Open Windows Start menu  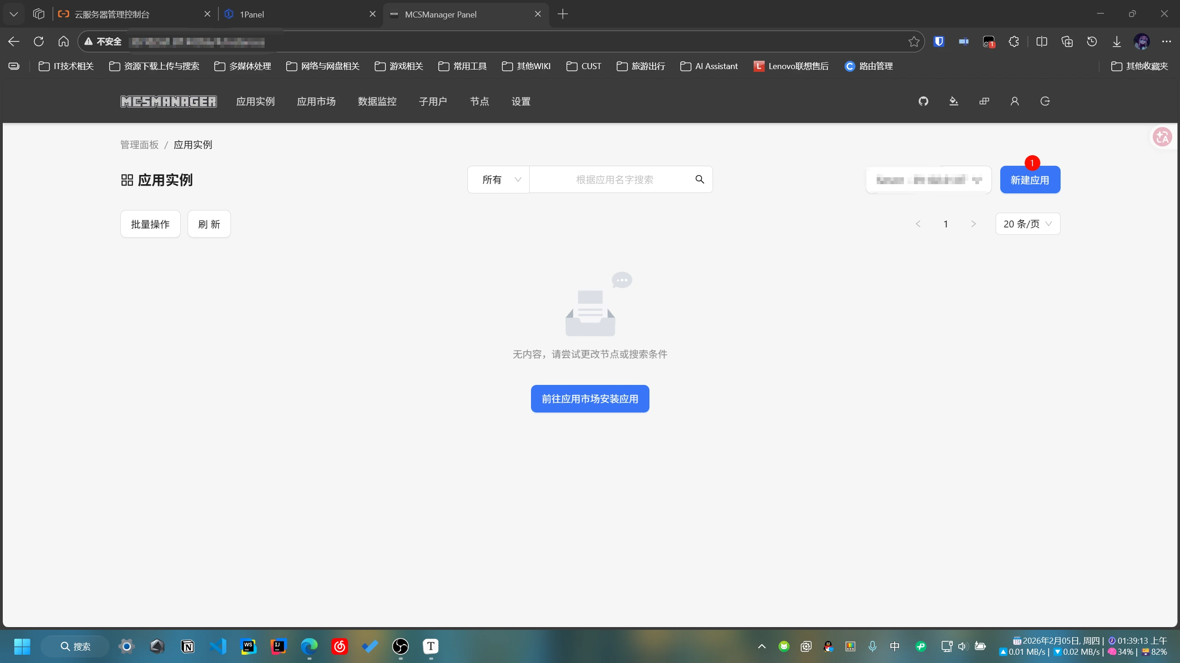[22, 646]
